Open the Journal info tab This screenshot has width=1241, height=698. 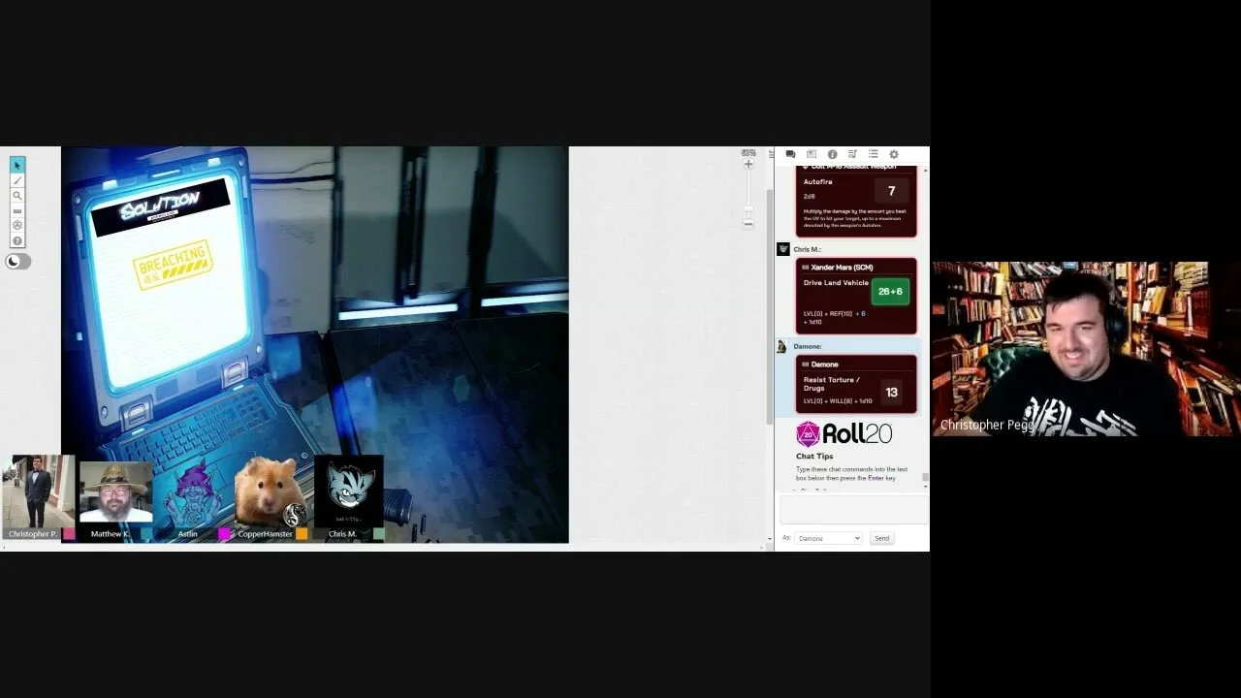click(832, 154)
